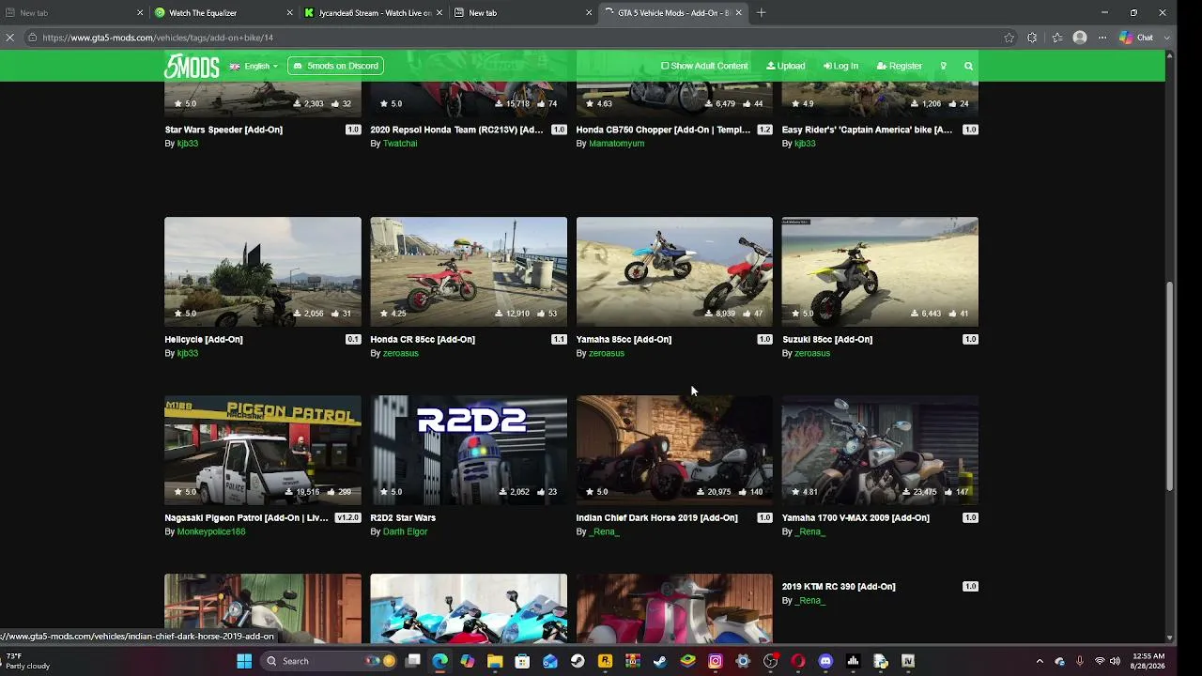
Task: Open File Explorer from the taskbar
Action: [495, 661]
